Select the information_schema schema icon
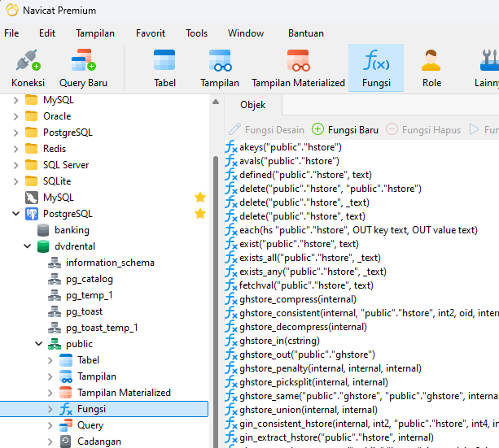This screenshot has width=499, height=448. (x=55, y=263)
